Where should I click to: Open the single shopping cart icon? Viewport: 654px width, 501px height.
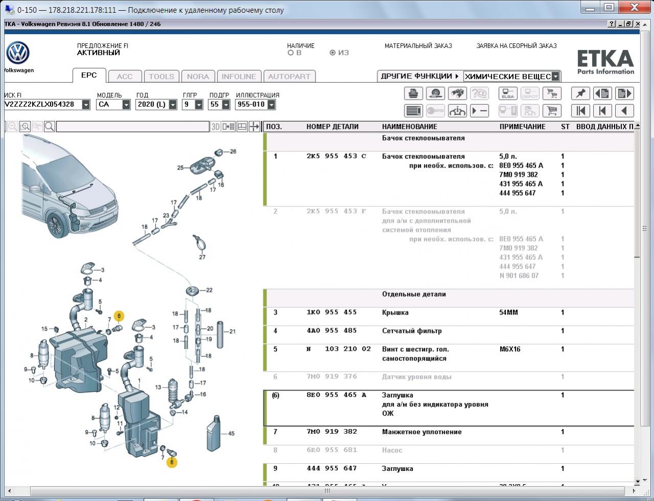(x=552, y=111)
